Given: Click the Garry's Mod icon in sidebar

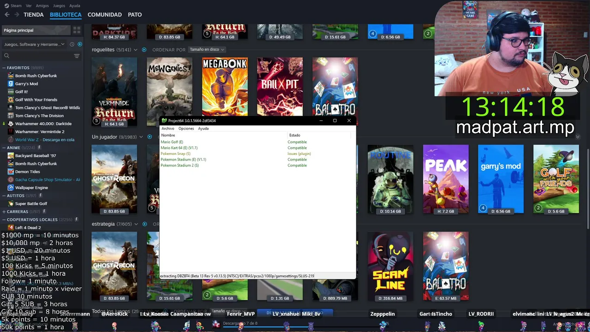Looking at the screenshot, I should pyautogui.click(x=11, y=83).
